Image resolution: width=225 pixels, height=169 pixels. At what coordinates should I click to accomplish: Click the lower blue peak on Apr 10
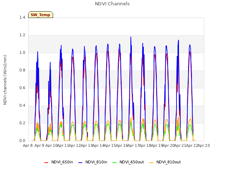coord(50,62)
